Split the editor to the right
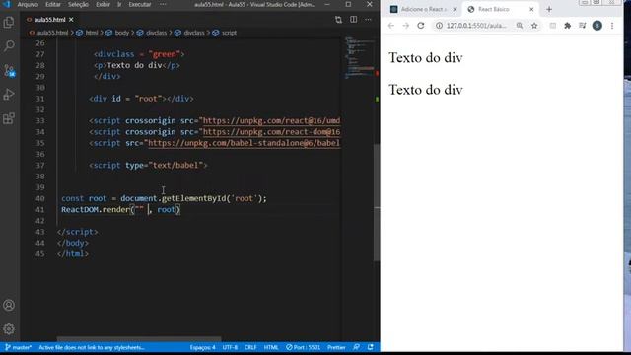The height and width of the screenshot is (355, 631). 353,20
